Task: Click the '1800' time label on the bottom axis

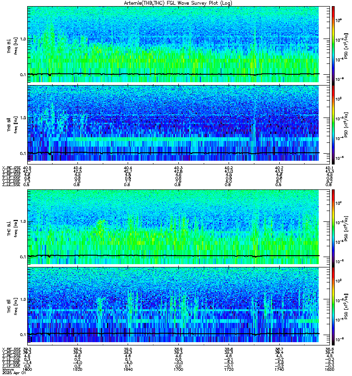Action: pos(330,369)
